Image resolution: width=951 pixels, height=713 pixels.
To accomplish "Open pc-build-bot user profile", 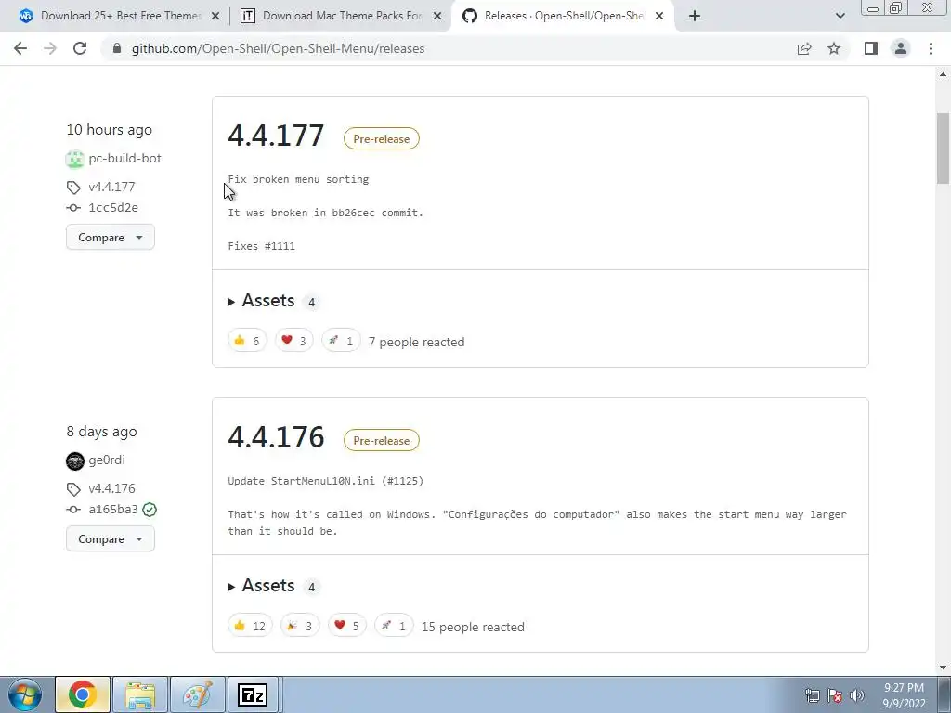I will (x=125, y=158).
